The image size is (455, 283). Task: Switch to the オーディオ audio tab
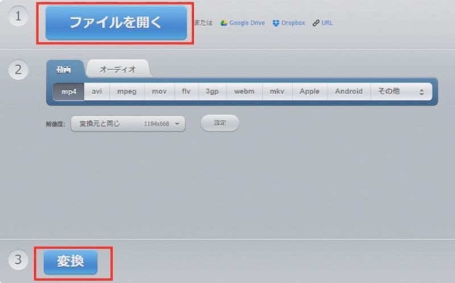118,69
